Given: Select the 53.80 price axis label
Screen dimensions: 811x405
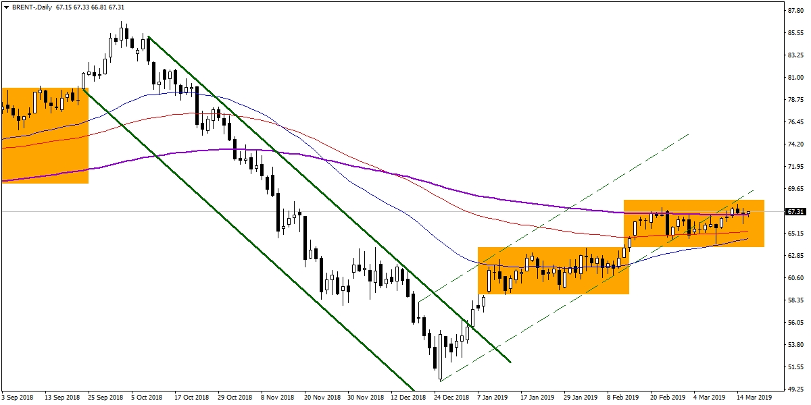Looking at the screenshot, I should point(795,345).
